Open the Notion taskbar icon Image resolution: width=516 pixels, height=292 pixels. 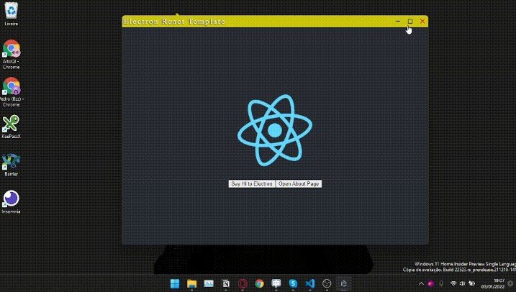pos(226,283)
